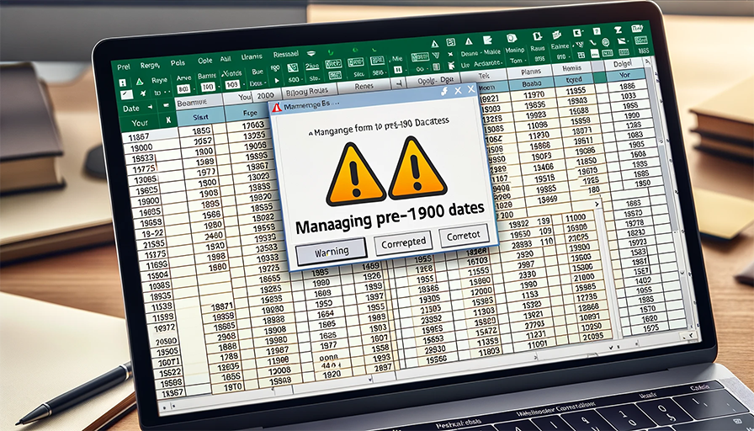Switch to the Rerge ribbon tab
The width and height of the screenshot is (754, 431).
coord(150,65)
